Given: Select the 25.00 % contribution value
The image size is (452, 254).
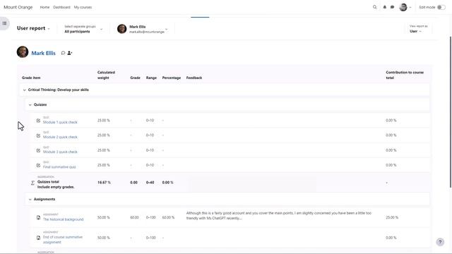Looking at the screenshot, I should point(392,217).
